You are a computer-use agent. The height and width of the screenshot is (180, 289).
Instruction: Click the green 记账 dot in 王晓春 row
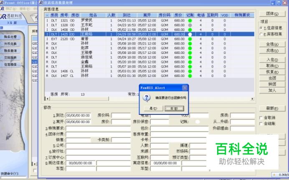(x=190, y=53)
